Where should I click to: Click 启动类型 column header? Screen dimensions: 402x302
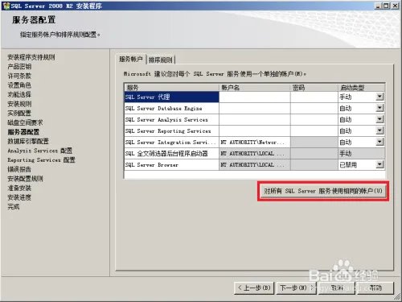pos(361,87)
